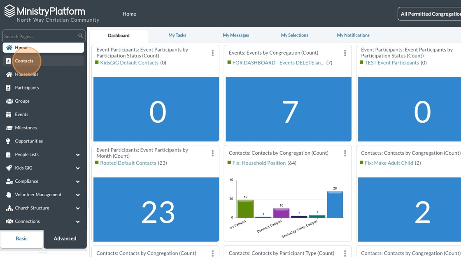461x257 pixels.
Task: Open the Milestones page label
Action: tap(26, 128)
